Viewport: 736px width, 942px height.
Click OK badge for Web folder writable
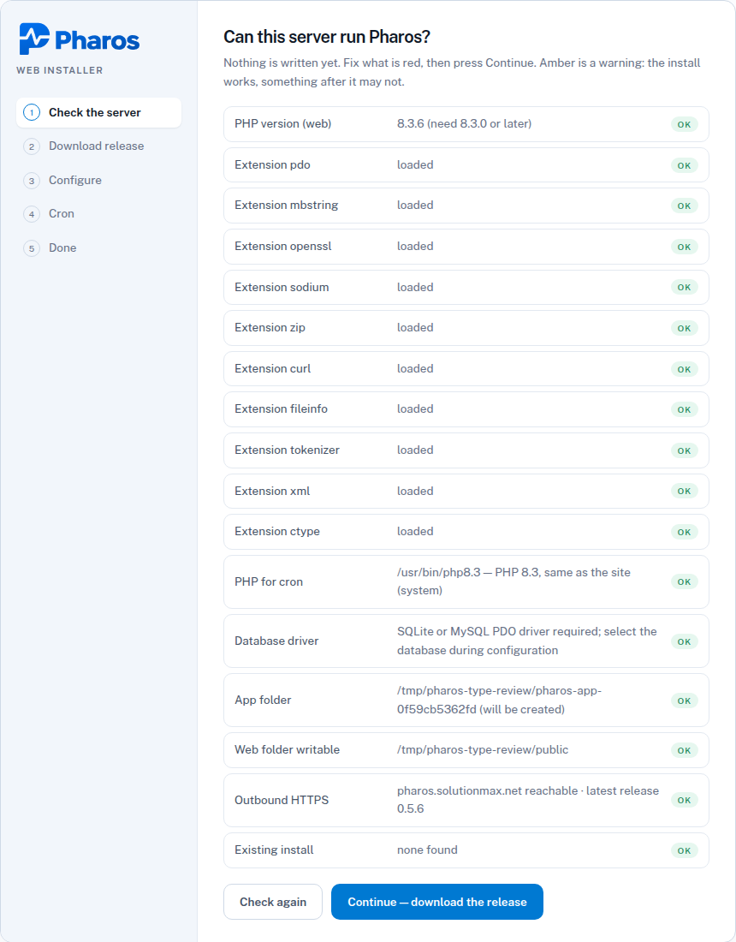[x=685, y=750]
